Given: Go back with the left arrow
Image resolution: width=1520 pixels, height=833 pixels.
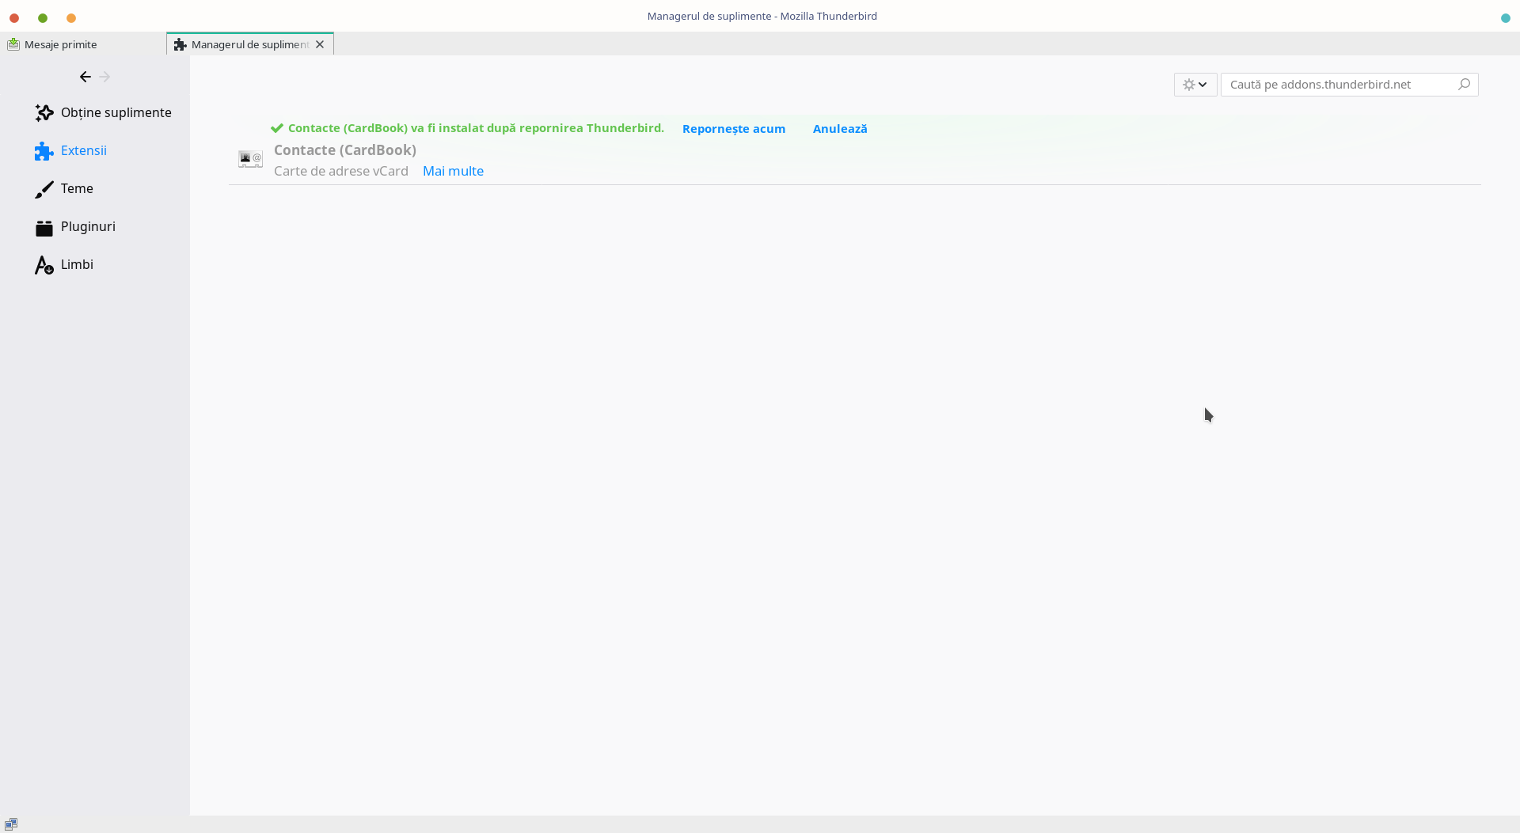Looking at the screenshot, I should [85, 77].
